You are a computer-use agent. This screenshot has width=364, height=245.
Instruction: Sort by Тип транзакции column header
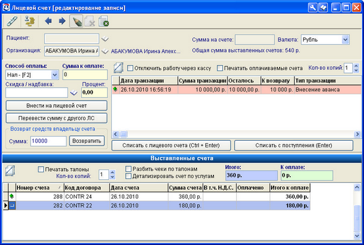[x=327, y=81]
